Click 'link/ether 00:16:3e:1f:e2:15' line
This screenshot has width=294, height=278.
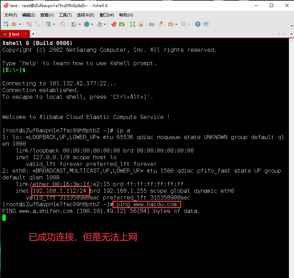99,184
